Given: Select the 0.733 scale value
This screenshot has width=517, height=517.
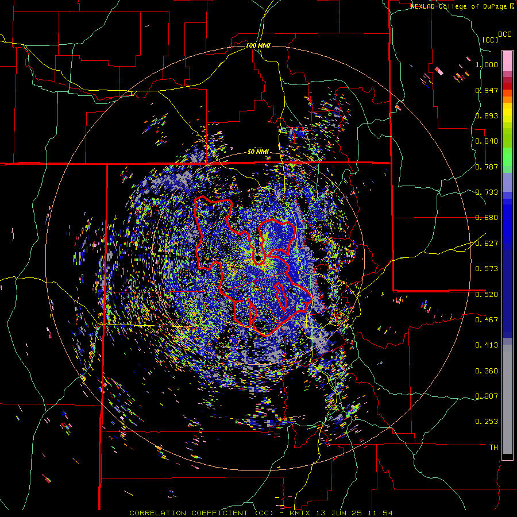Looking at the screenshot, I should [x=487, y=192].
